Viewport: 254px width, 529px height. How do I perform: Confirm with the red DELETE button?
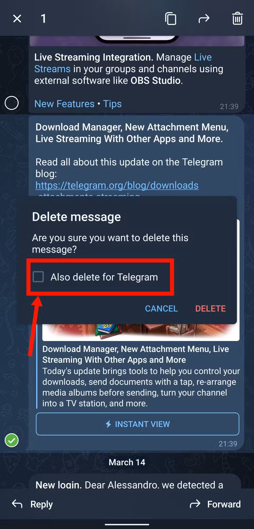tap(210, 308)
